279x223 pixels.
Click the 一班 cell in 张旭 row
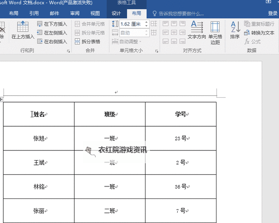(x=110, y=138)
